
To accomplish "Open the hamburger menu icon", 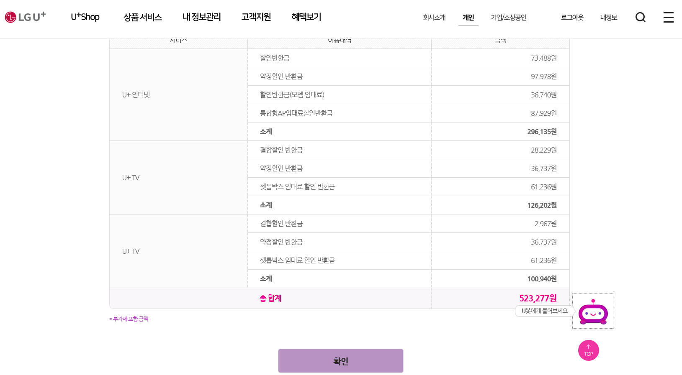I will pyautogui.click(x=668, y=17).
